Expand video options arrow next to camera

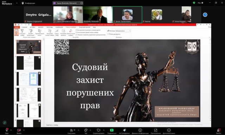pos(24,130)
